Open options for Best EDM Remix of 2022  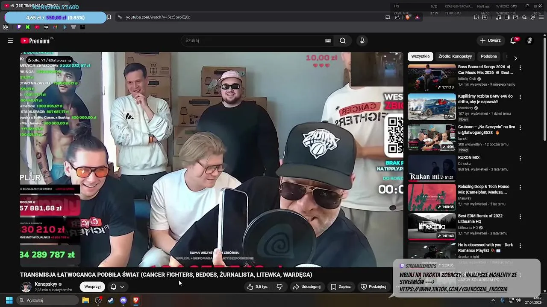tap(520, 217)
